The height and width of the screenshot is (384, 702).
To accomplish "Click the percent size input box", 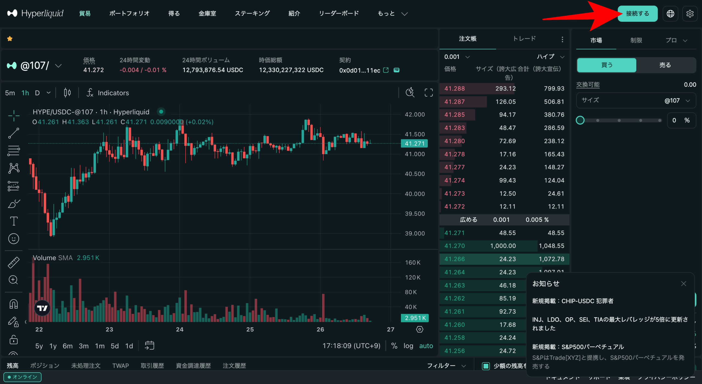I will click(x=681, y=120).
